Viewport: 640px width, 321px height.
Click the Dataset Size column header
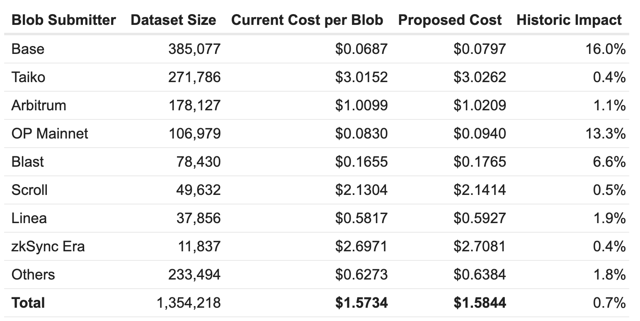pos(173,20)
